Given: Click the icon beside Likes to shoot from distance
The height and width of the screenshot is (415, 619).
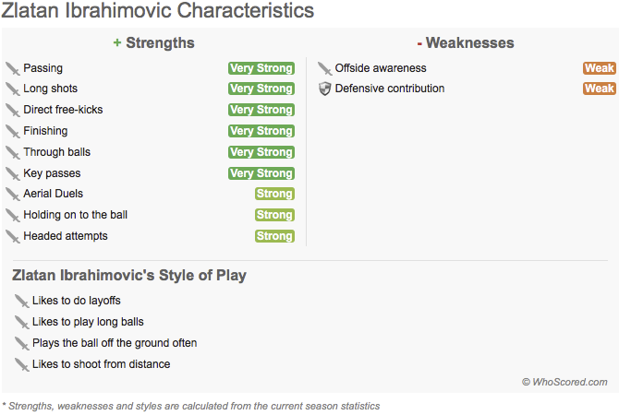Looking at the screenshot, I should click(x=22, y=365).
